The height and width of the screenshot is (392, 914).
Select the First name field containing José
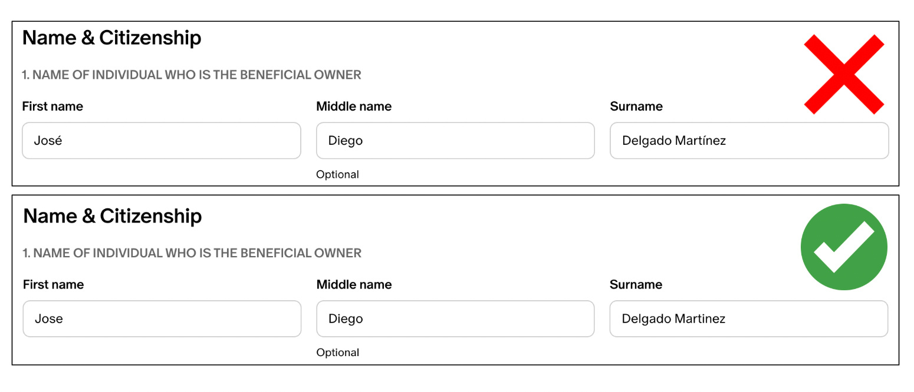pyautogui.click(x=161, y=141)
